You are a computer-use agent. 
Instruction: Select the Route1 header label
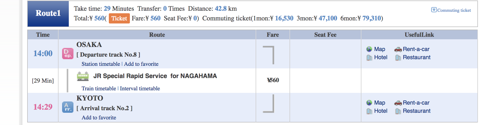48,13
